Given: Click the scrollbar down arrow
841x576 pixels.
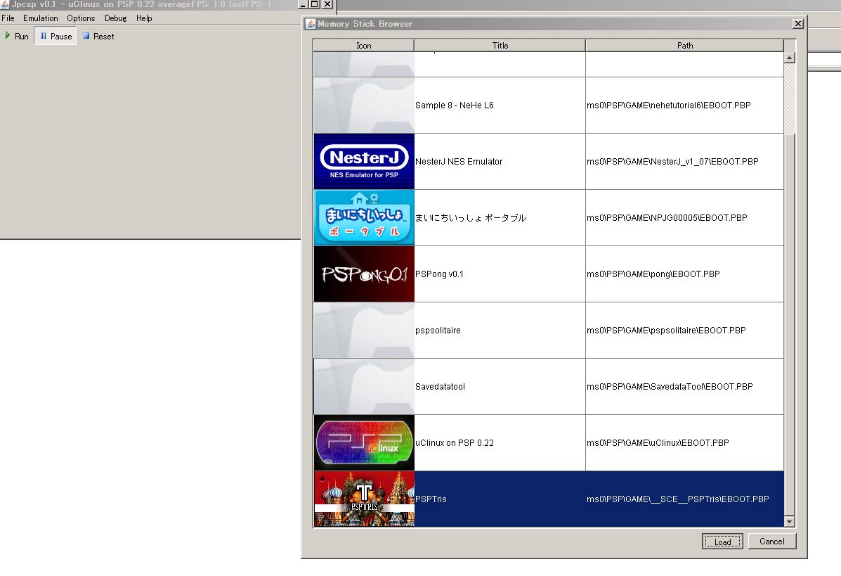Looking at the screenshot, I should pyautogui.click(x=789, y=521).
